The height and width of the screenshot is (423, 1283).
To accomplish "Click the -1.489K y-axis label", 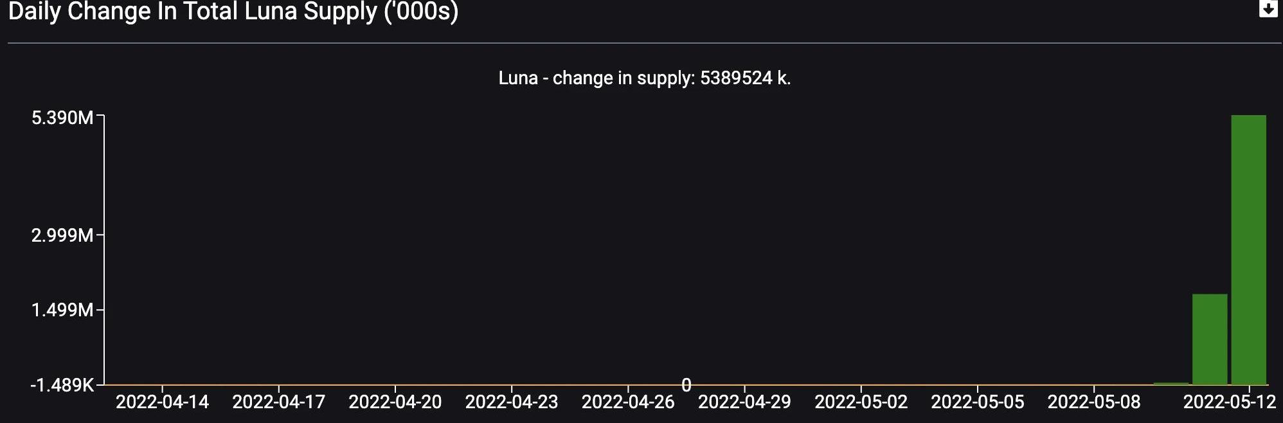I will click(62, 385).
